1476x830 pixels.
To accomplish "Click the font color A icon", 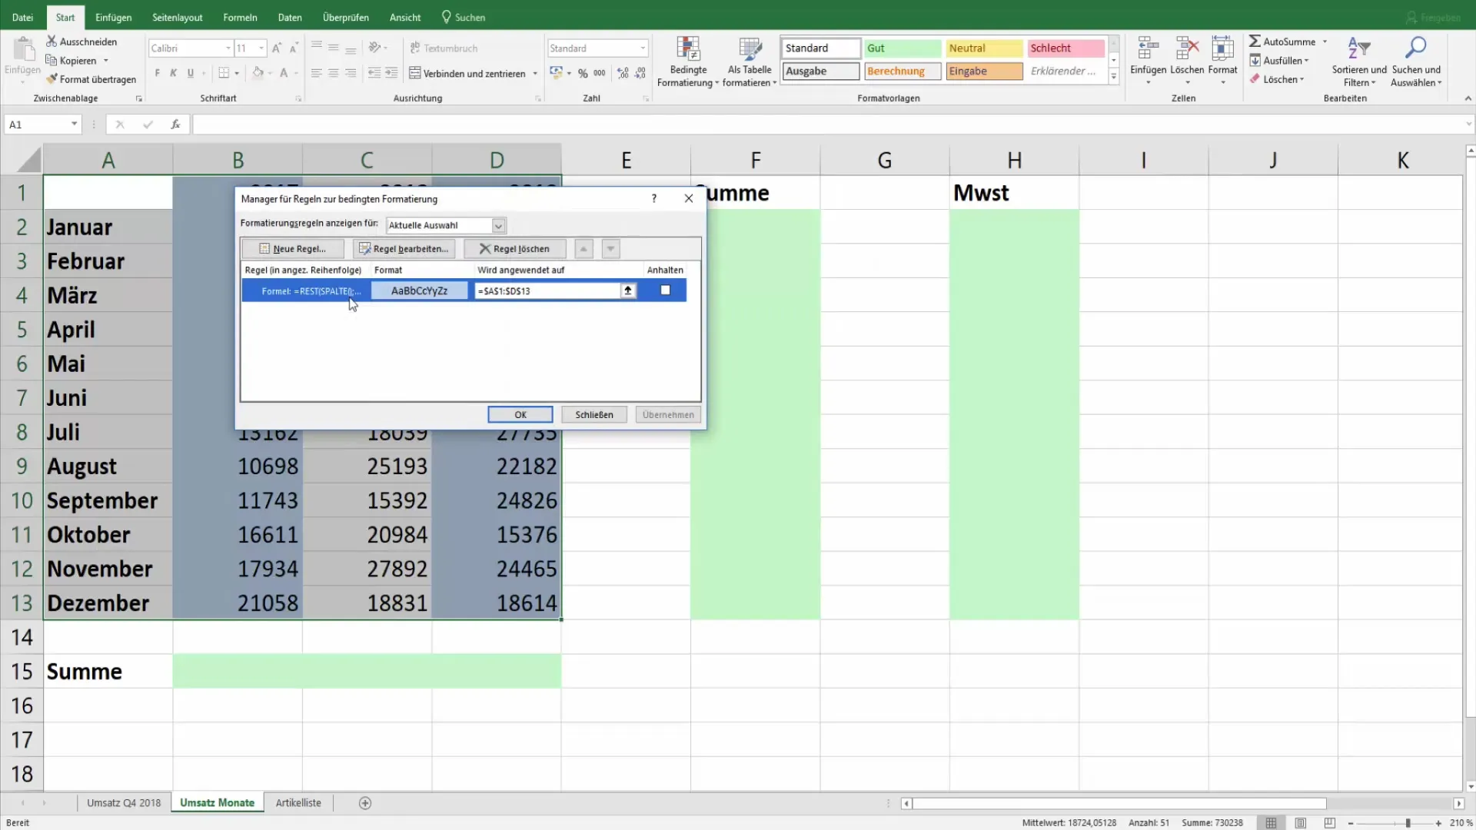I will coord(284,73).
